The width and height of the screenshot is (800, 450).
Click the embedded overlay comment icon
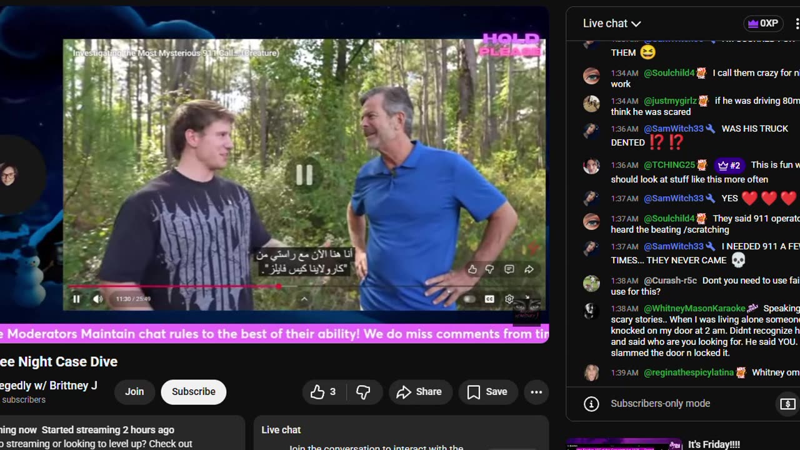pos(509,269)
